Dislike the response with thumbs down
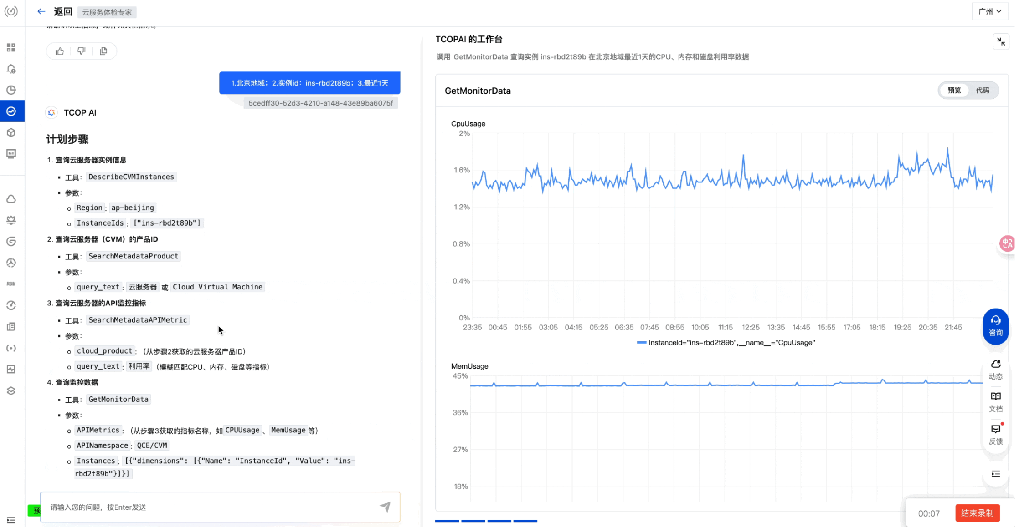The width and height of the screenshot is (1019, 527). (x=81, y=51)
